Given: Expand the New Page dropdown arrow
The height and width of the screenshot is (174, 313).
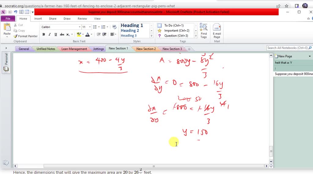Looking at the screenshot, I should coord(309,56).
